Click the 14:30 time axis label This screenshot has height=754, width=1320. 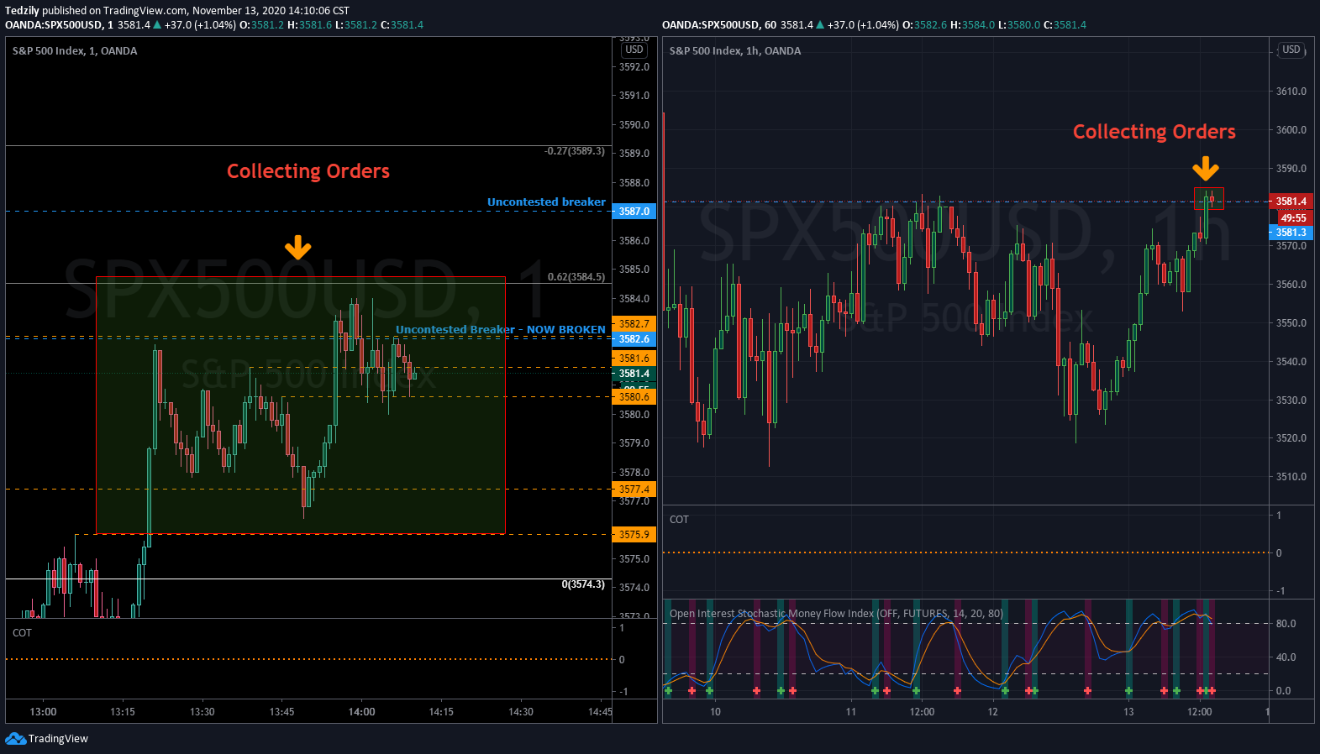[x=521, y=712]
